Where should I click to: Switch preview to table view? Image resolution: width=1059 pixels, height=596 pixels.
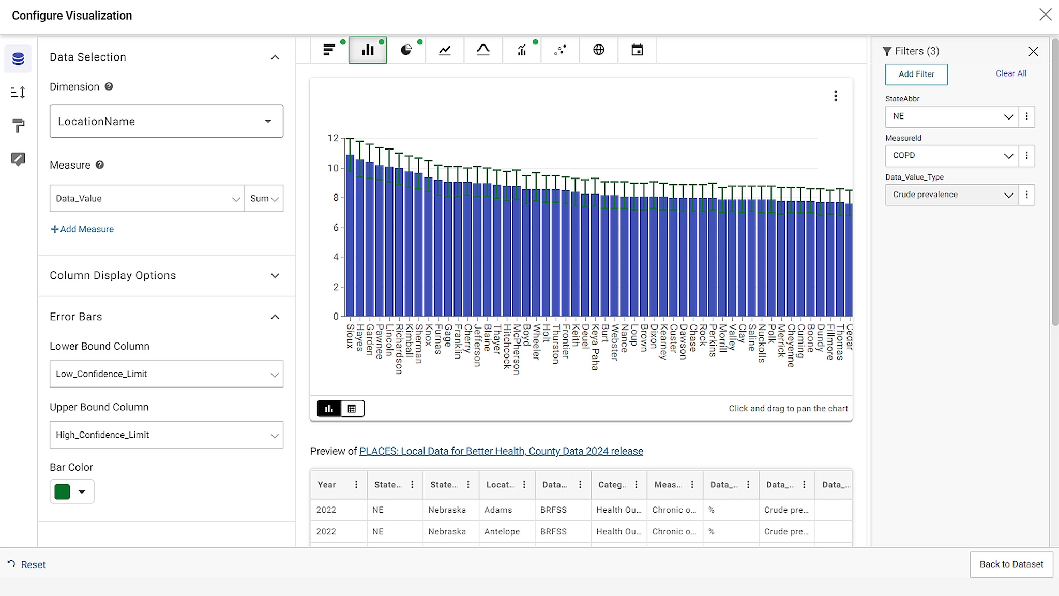tap(352, 408)
